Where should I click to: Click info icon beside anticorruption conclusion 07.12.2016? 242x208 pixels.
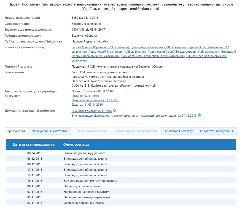[199, 115]
